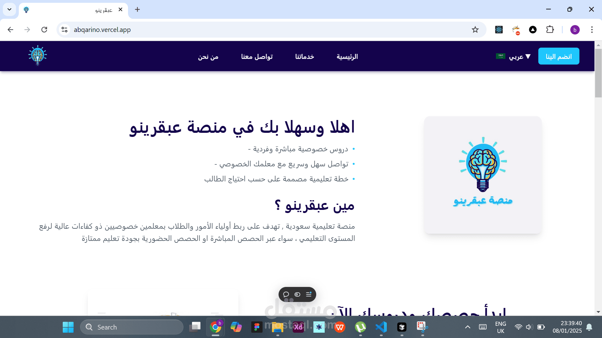Click the eye icon in floating toolbar

point(297,294)
